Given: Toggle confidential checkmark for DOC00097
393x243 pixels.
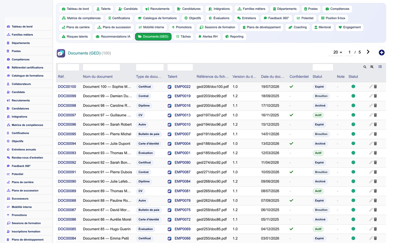Looking at the screenshot, I should point(291,115).
